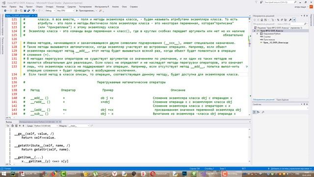Click the Save file toolbar icon
Screen dimensions: 314x177
(25, 11)
